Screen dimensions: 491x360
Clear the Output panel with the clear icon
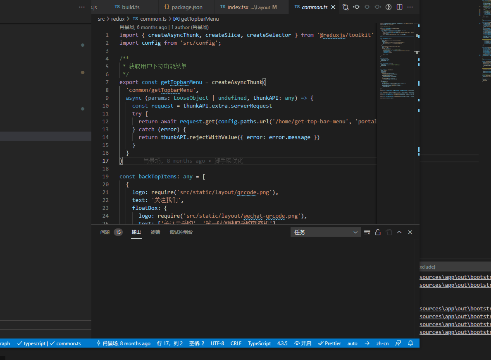pos(367,232)
